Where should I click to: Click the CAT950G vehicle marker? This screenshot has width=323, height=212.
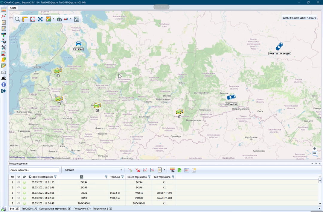tap(78, 44)
